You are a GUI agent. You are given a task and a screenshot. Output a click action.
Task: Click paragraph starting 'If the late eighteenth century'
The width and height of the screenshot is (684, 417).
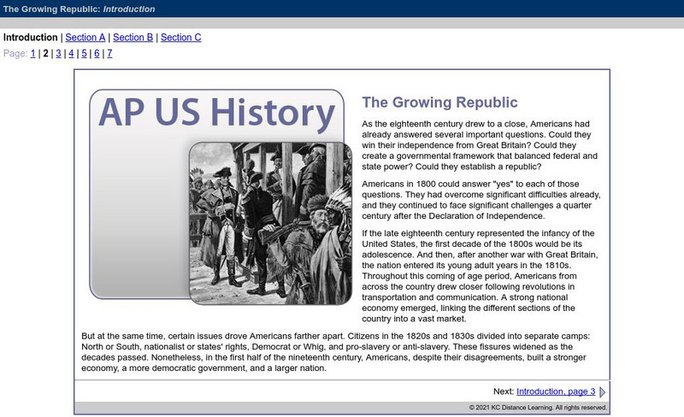tap(480, 276)
